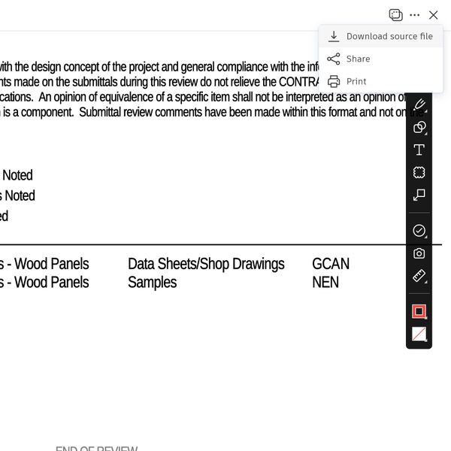
Task: Select the Text markup tool
Action: click(419, 150)
